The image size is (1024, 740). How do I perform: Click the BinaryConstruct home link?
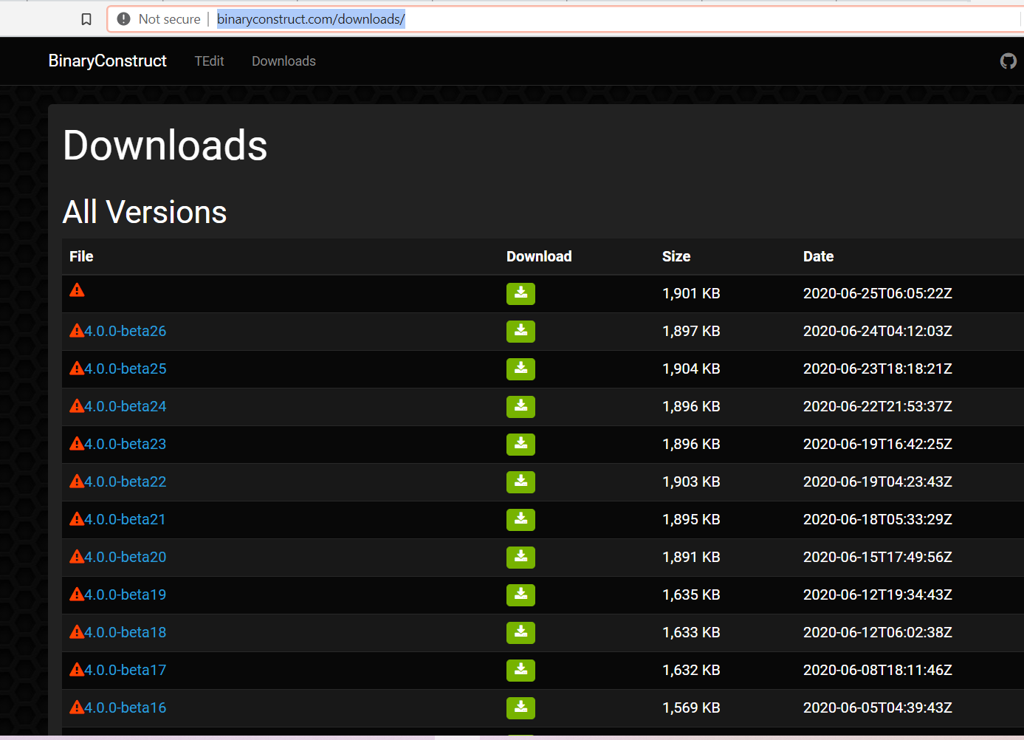click(x=107, y=61)
